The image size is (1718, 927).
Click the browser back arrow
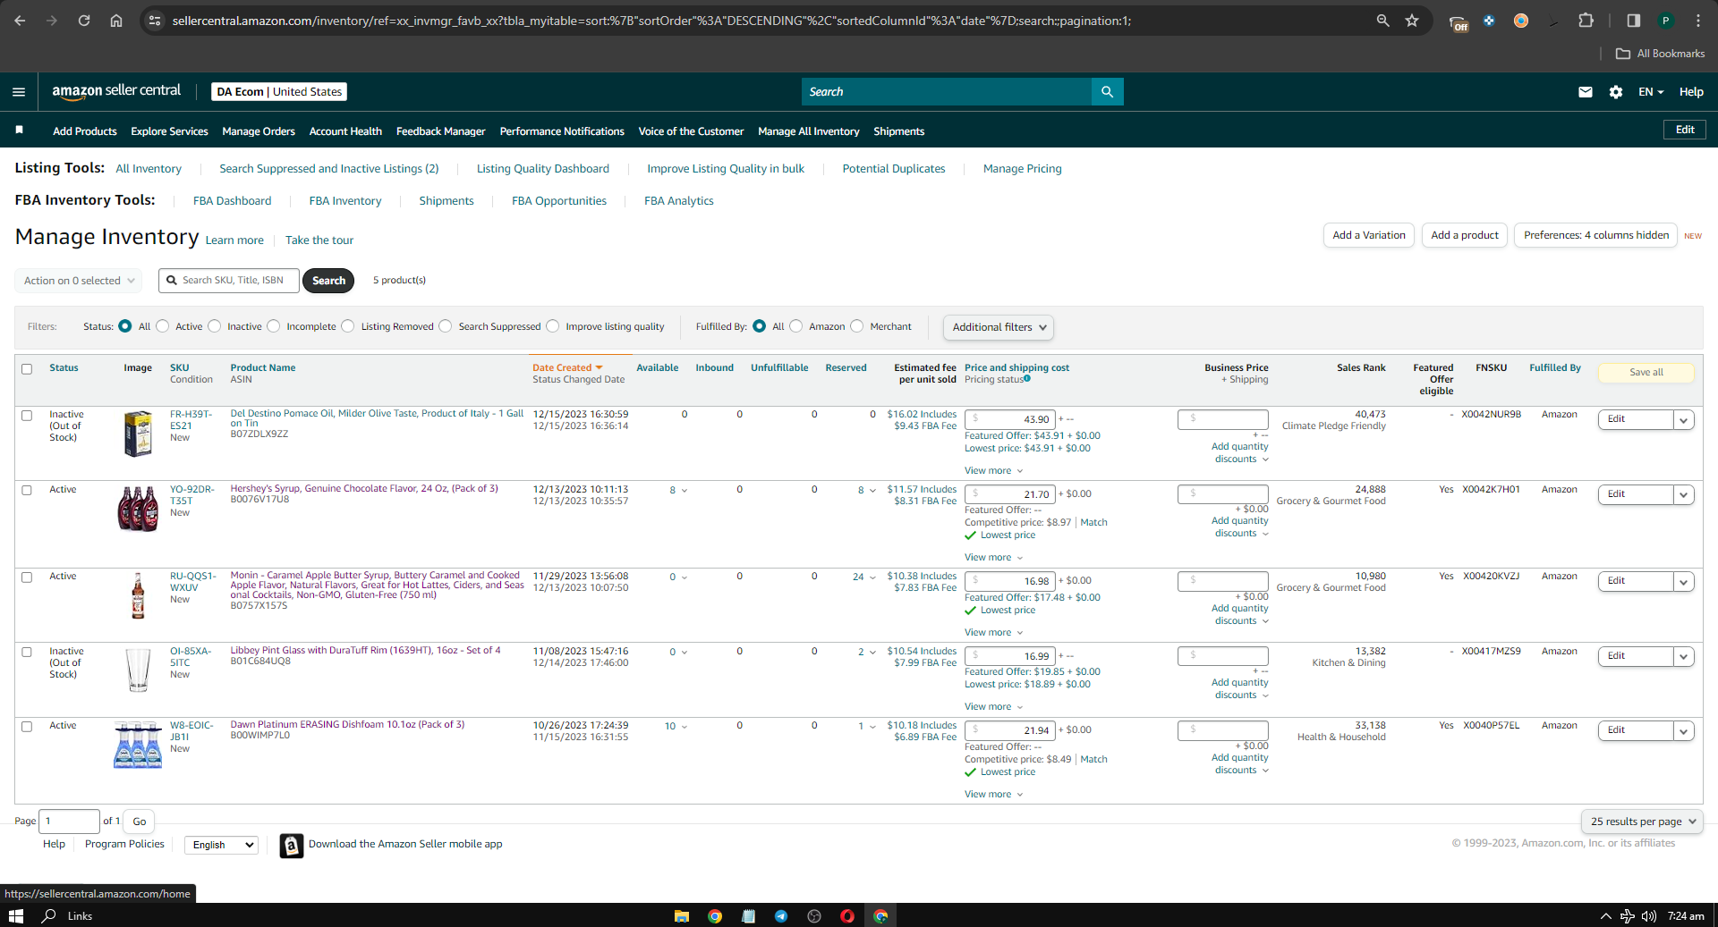[20, 21]
